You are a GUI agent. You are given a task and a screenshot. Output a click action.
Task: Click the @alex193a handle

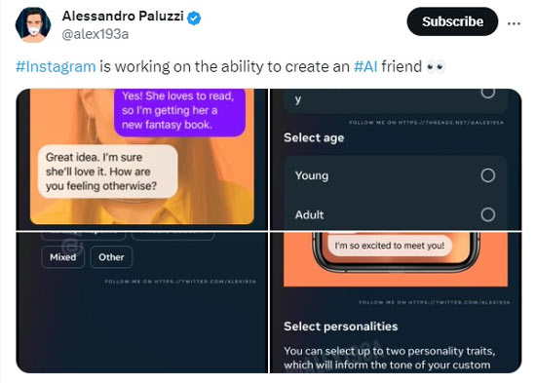pos(96,34)
